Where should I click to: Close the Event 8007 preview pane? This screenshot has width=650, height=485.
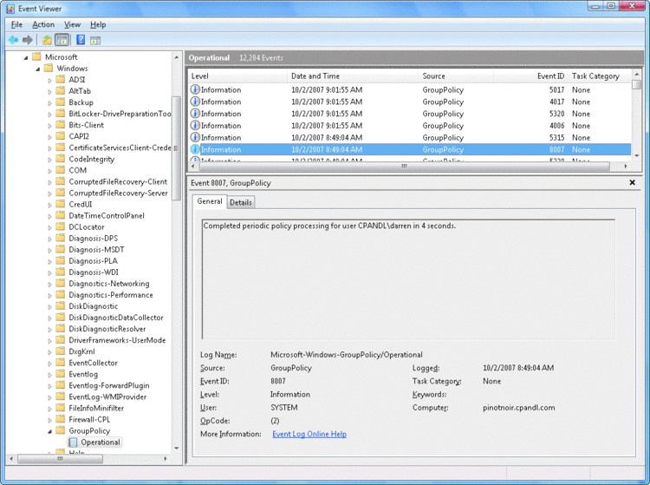click(x=632, y=182)
